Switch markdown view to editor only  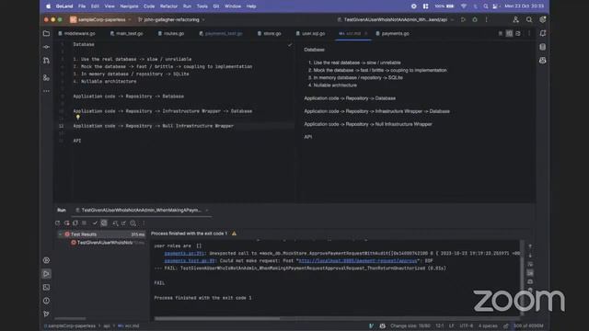[501, 33]
